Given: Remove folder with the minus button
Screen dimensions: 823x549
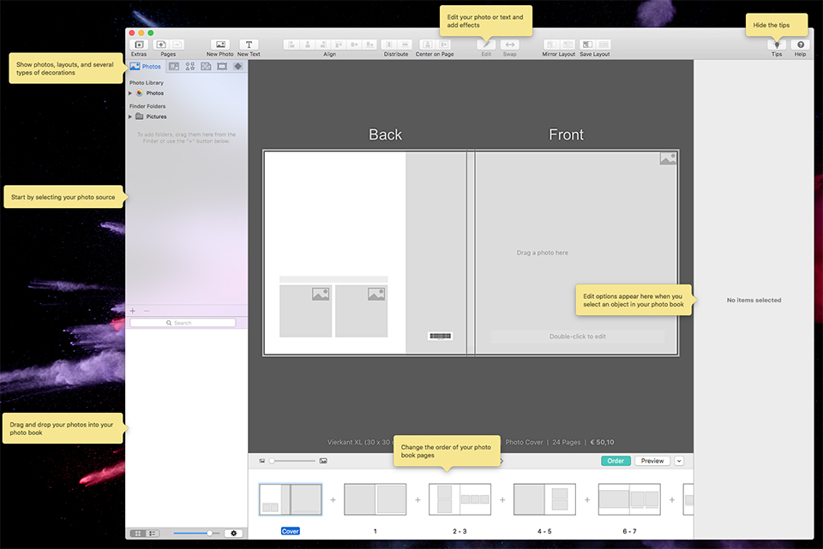Looking at the screenshot, I should pyautogui.click(x=147, y=311).
